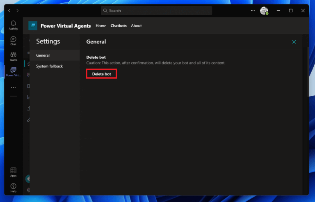The height and width of the screenshot is (202, 315).
Task: Open the Home tab
Action: pos(101,26)
